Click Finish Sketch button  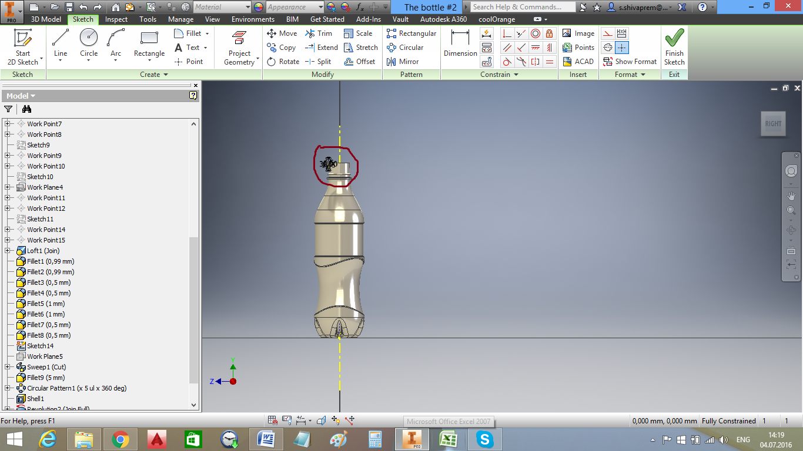point(674,47)
